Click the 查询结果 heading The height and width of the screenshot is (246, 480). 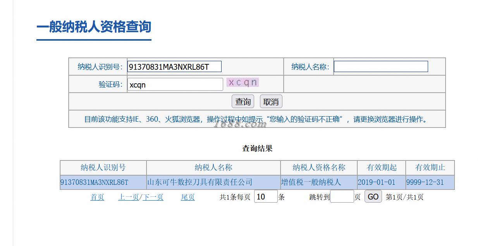point(257,148)
